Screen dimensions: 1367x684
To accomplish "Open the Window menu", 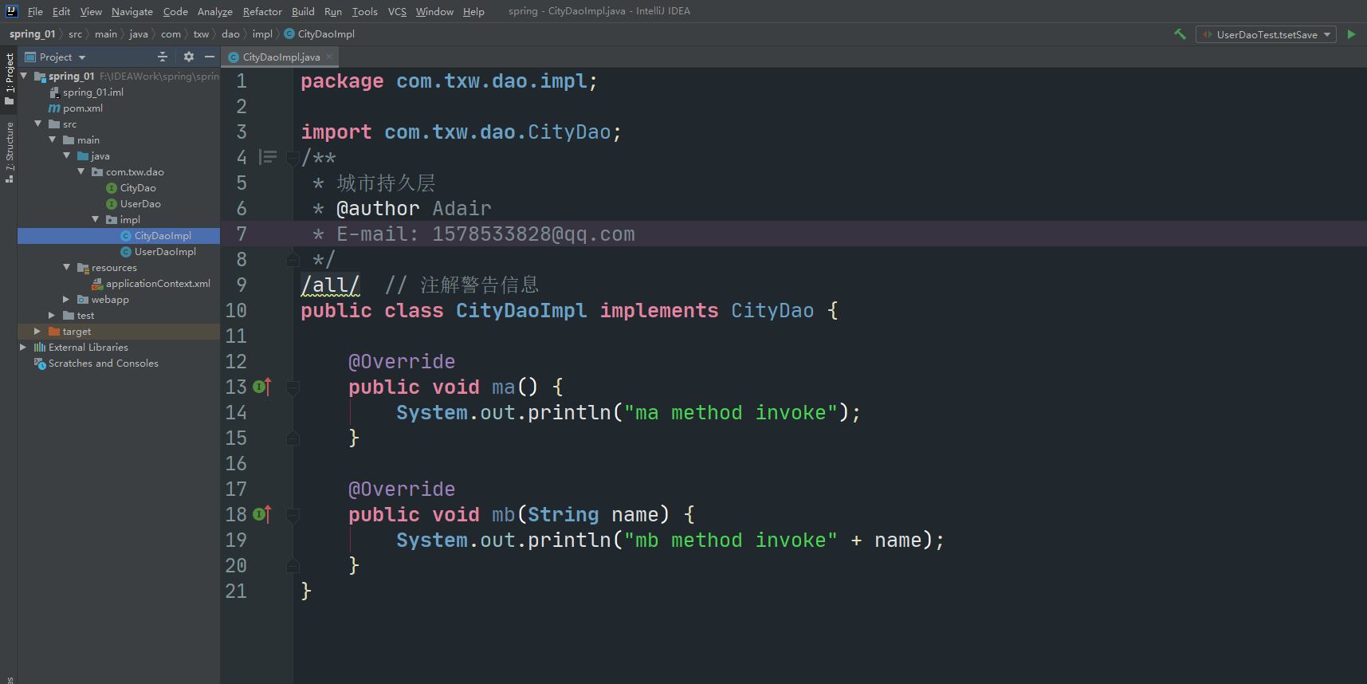I will click(x=434, y=11).
